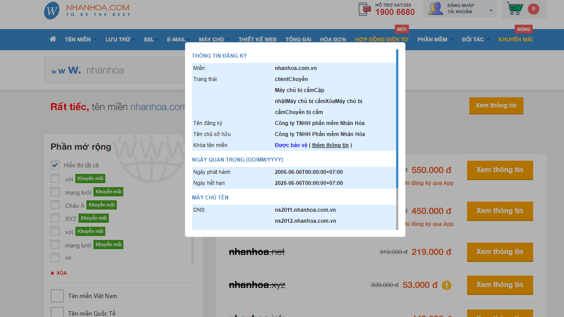Open the SSL menu dropdown
564x317 pixels.
point(151,40)
